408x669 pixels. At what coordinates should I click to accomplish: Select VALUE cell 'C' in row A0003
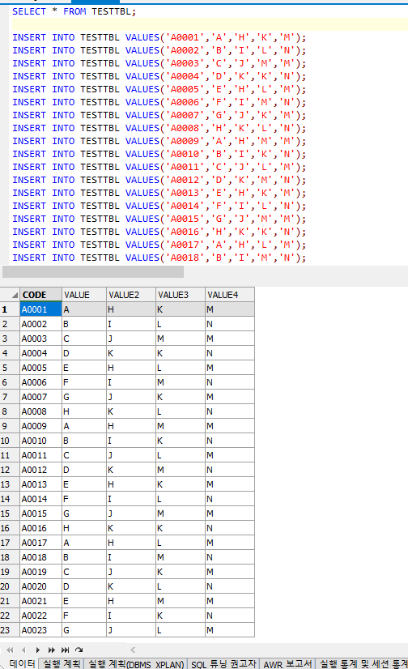click(84, 339)
